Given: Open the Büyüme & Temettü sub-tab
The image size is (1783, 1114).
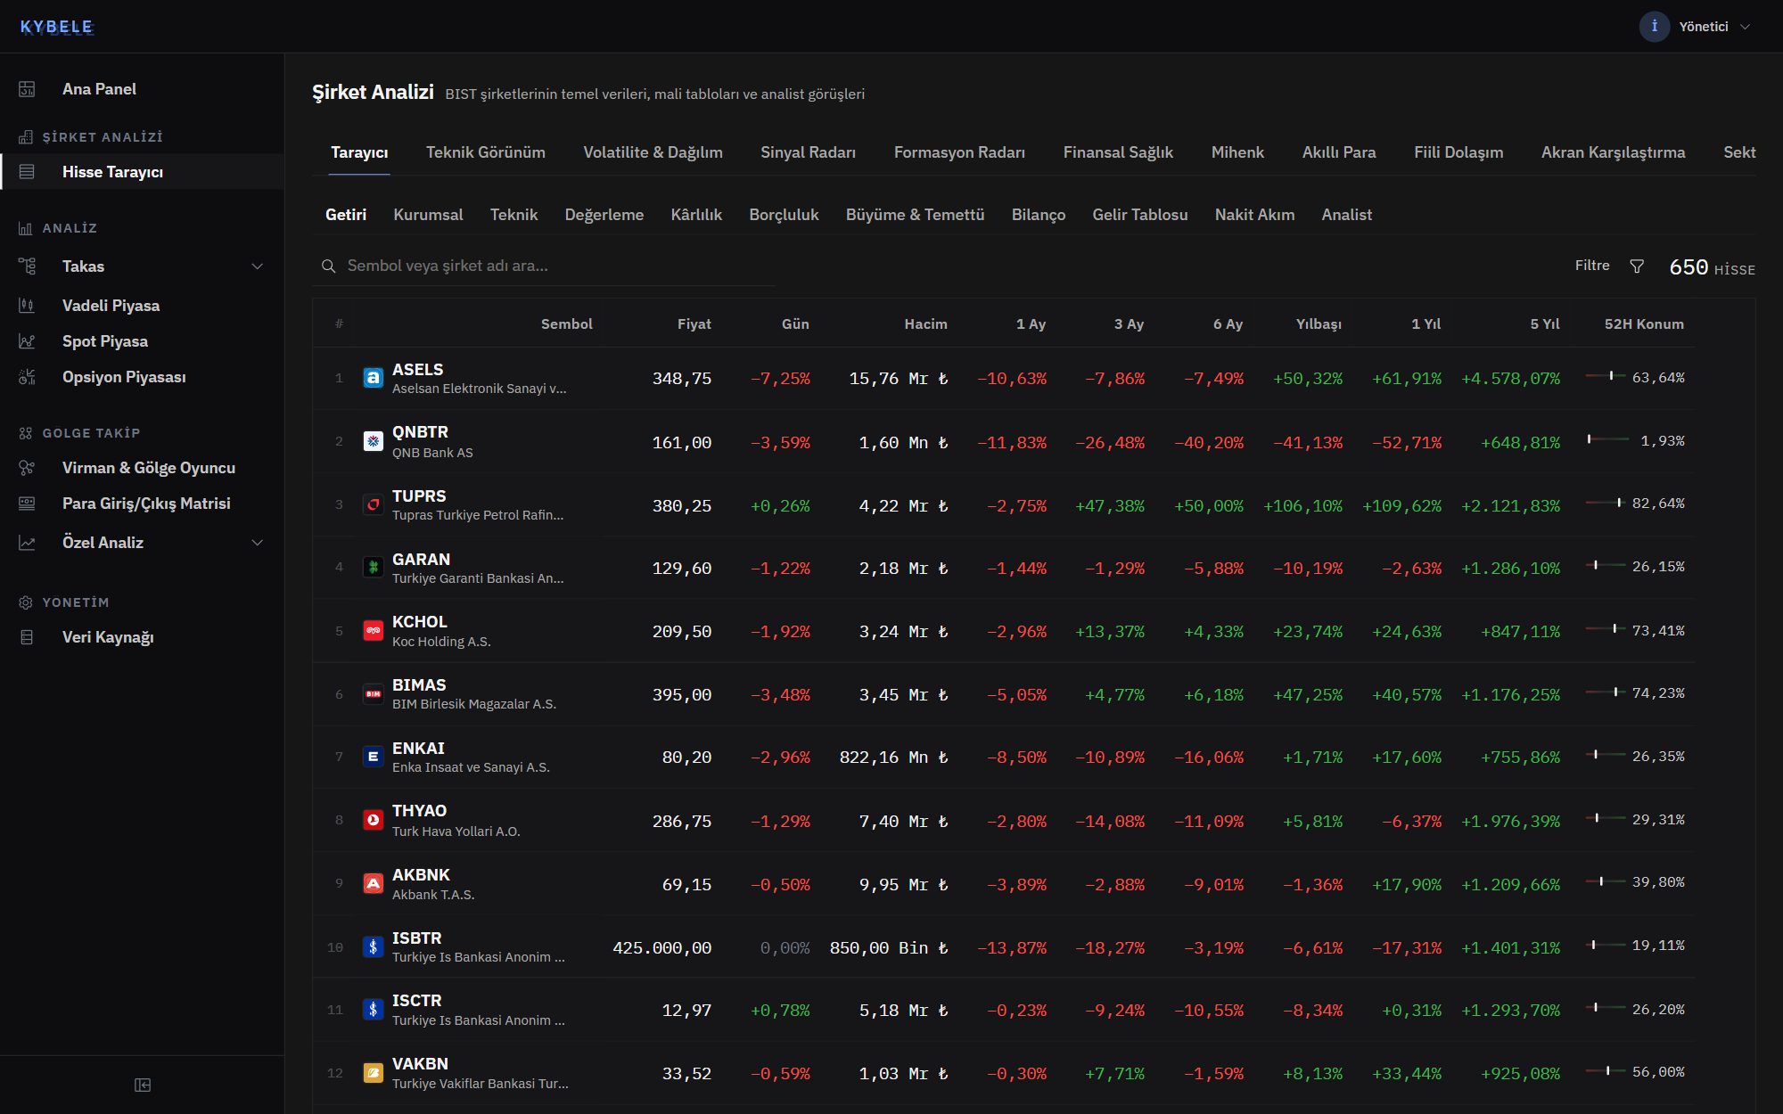Looking at the screenshot, I should 916,215.
